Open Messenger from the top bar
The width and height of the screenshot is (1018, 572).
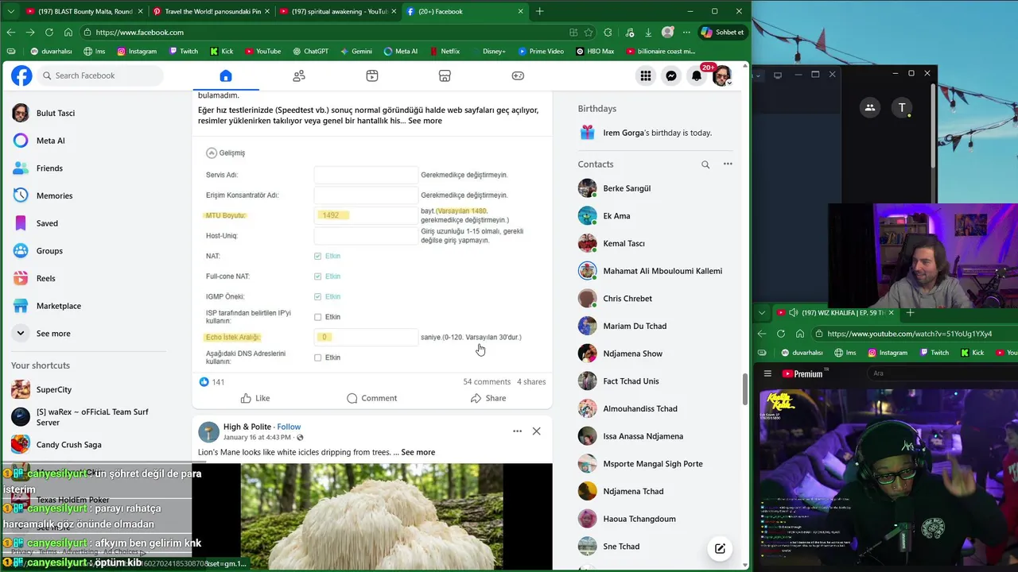coord(671,75)
